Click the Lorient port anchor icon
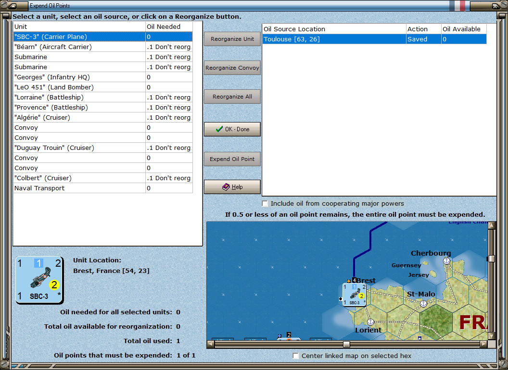Viewport: 508px width, 370px height. (x=370, y=322)
